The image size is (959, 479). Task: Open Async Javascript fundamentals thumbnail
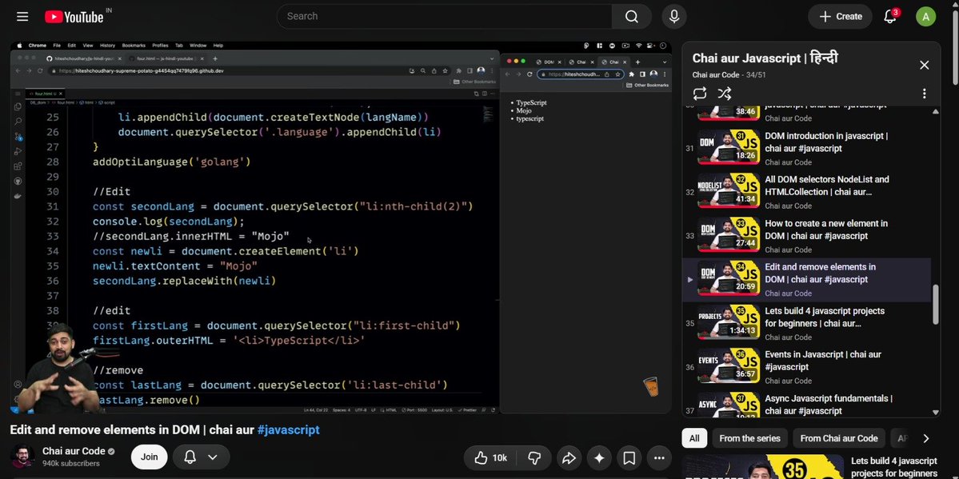tap(729, 405)
